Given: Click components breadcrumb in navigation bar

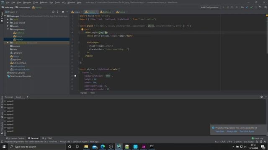Looking at the screenshot, I should pos(24,7).
